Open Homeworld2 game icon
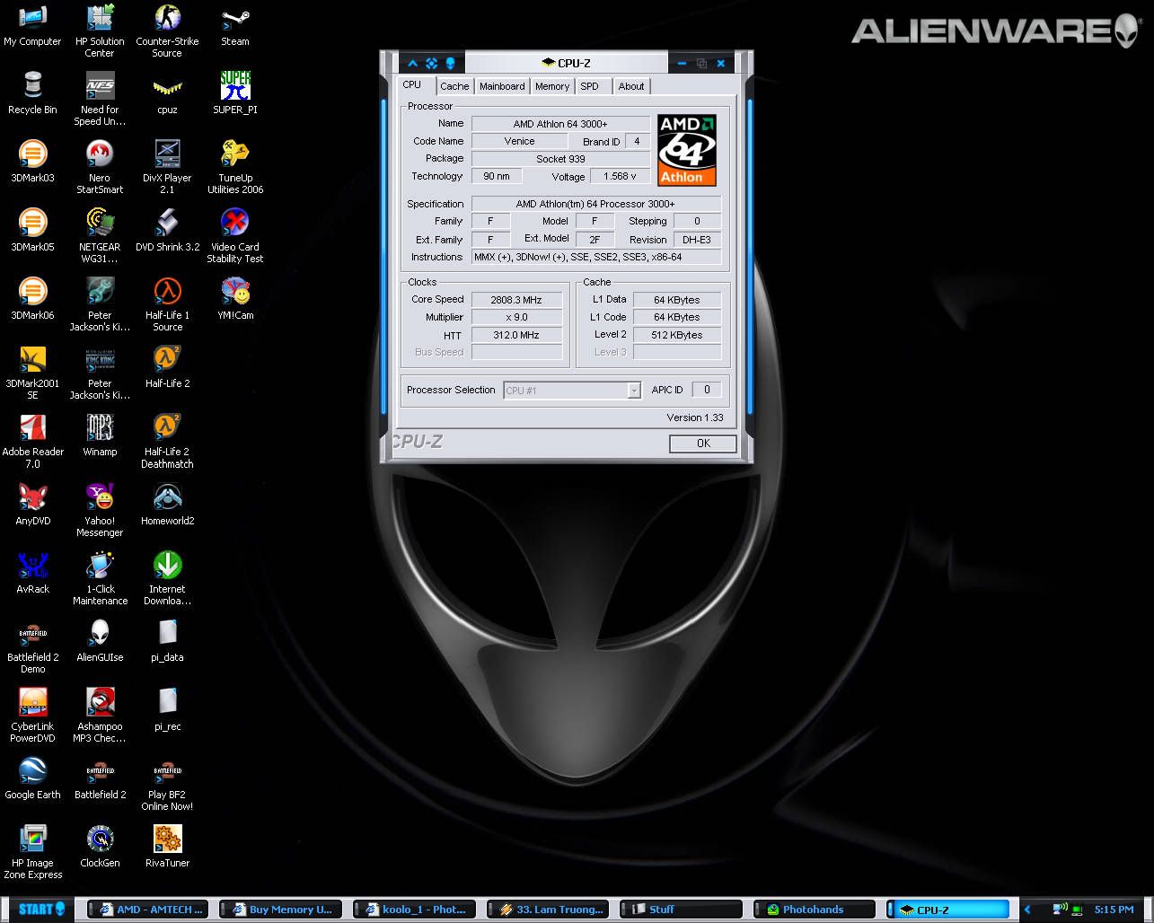 pyautogui.click(x=167, y=504)
